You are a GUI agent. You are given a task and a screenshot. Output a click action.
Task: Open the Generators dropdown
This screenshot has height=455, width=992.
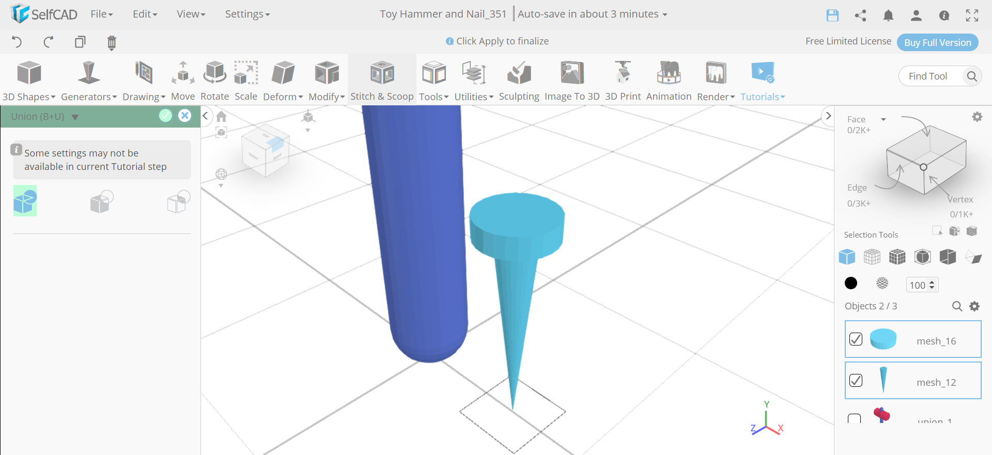89,81
